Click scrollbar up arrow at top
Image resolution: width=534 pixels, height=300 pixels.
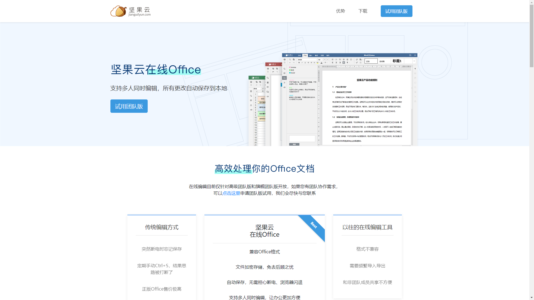(531, 2)
